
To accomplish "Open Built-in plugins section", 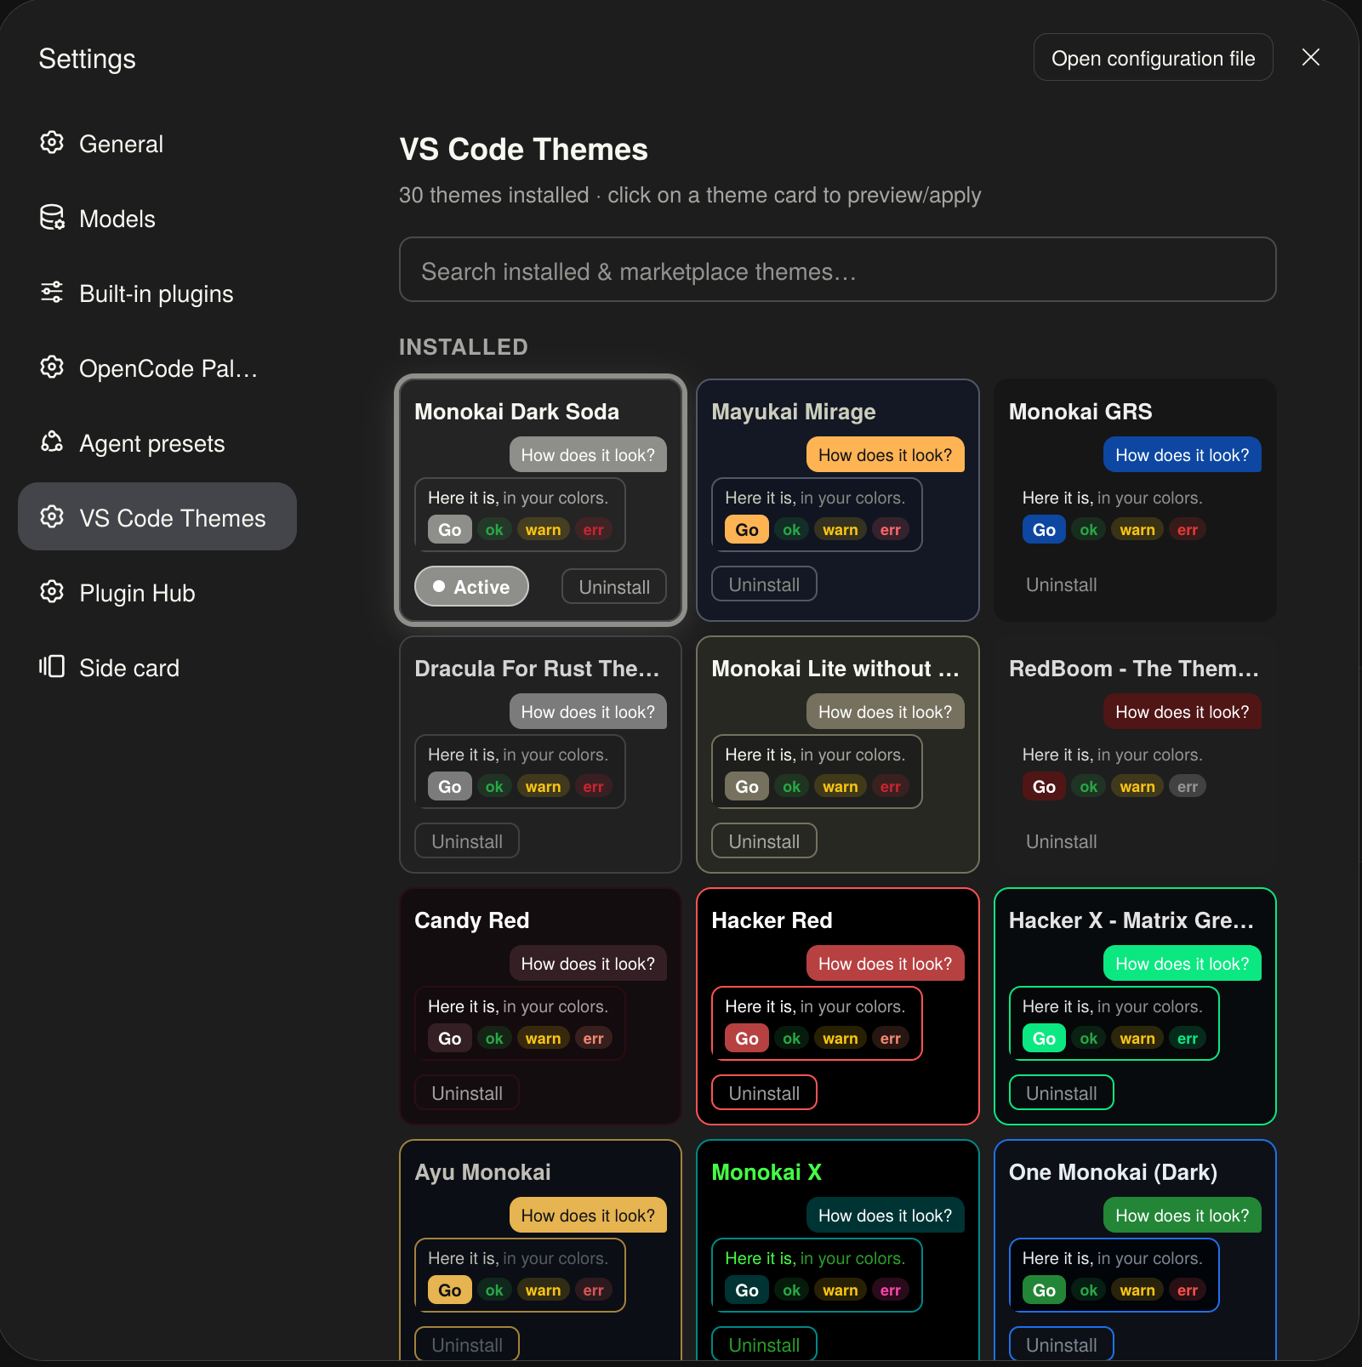I will [x=157, y=293].
